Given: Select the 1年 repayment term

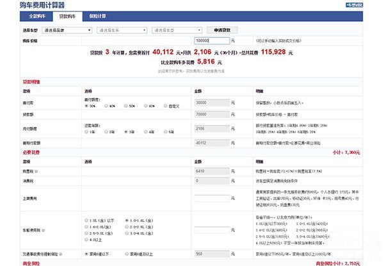Looking at the screenshot, I should (86, 131).
